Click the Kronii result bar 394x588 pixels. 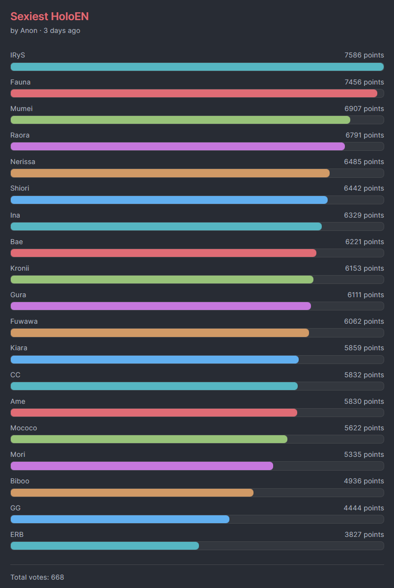point(197,280)
